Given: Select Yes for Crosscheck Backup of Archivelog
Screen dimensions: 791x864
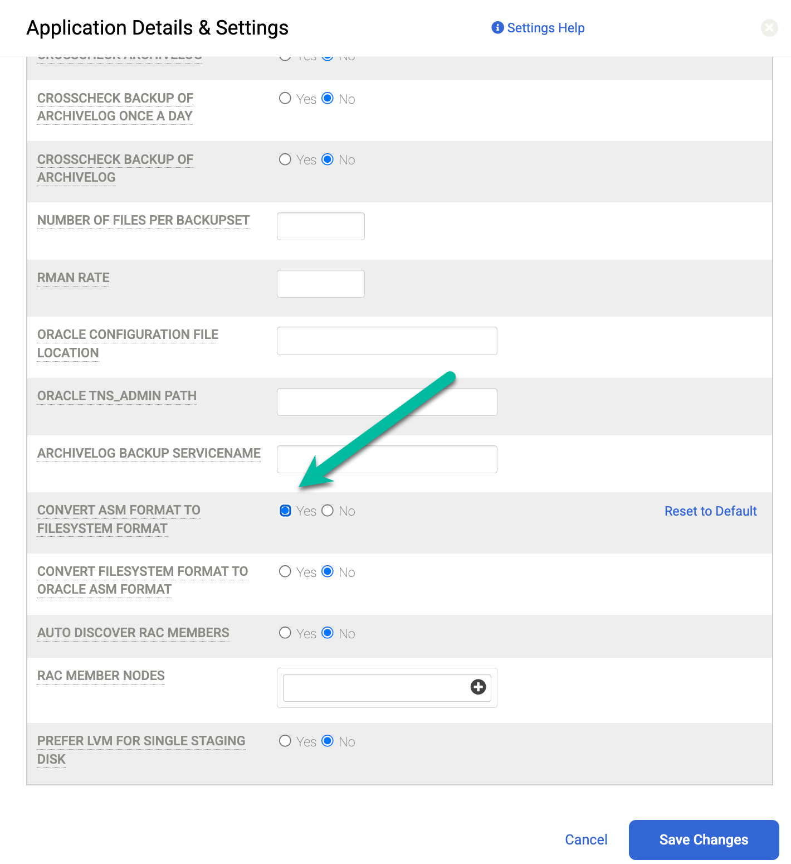Looking at the screenshot, I should click(x=285, y=160).
